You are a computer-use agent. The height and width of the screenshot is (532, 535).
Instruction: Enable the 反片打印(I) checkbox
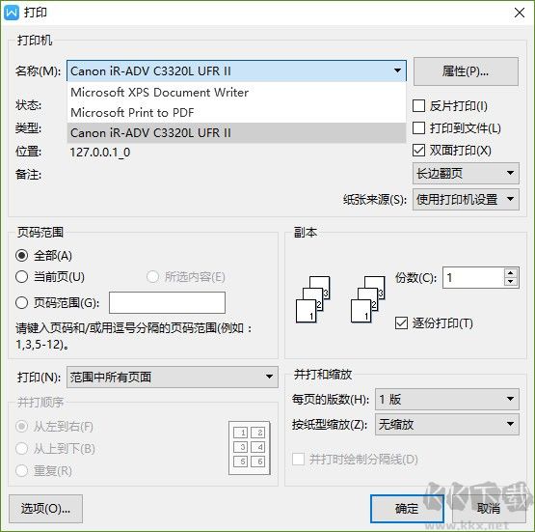pyautogui.click(x=418, y=106)
